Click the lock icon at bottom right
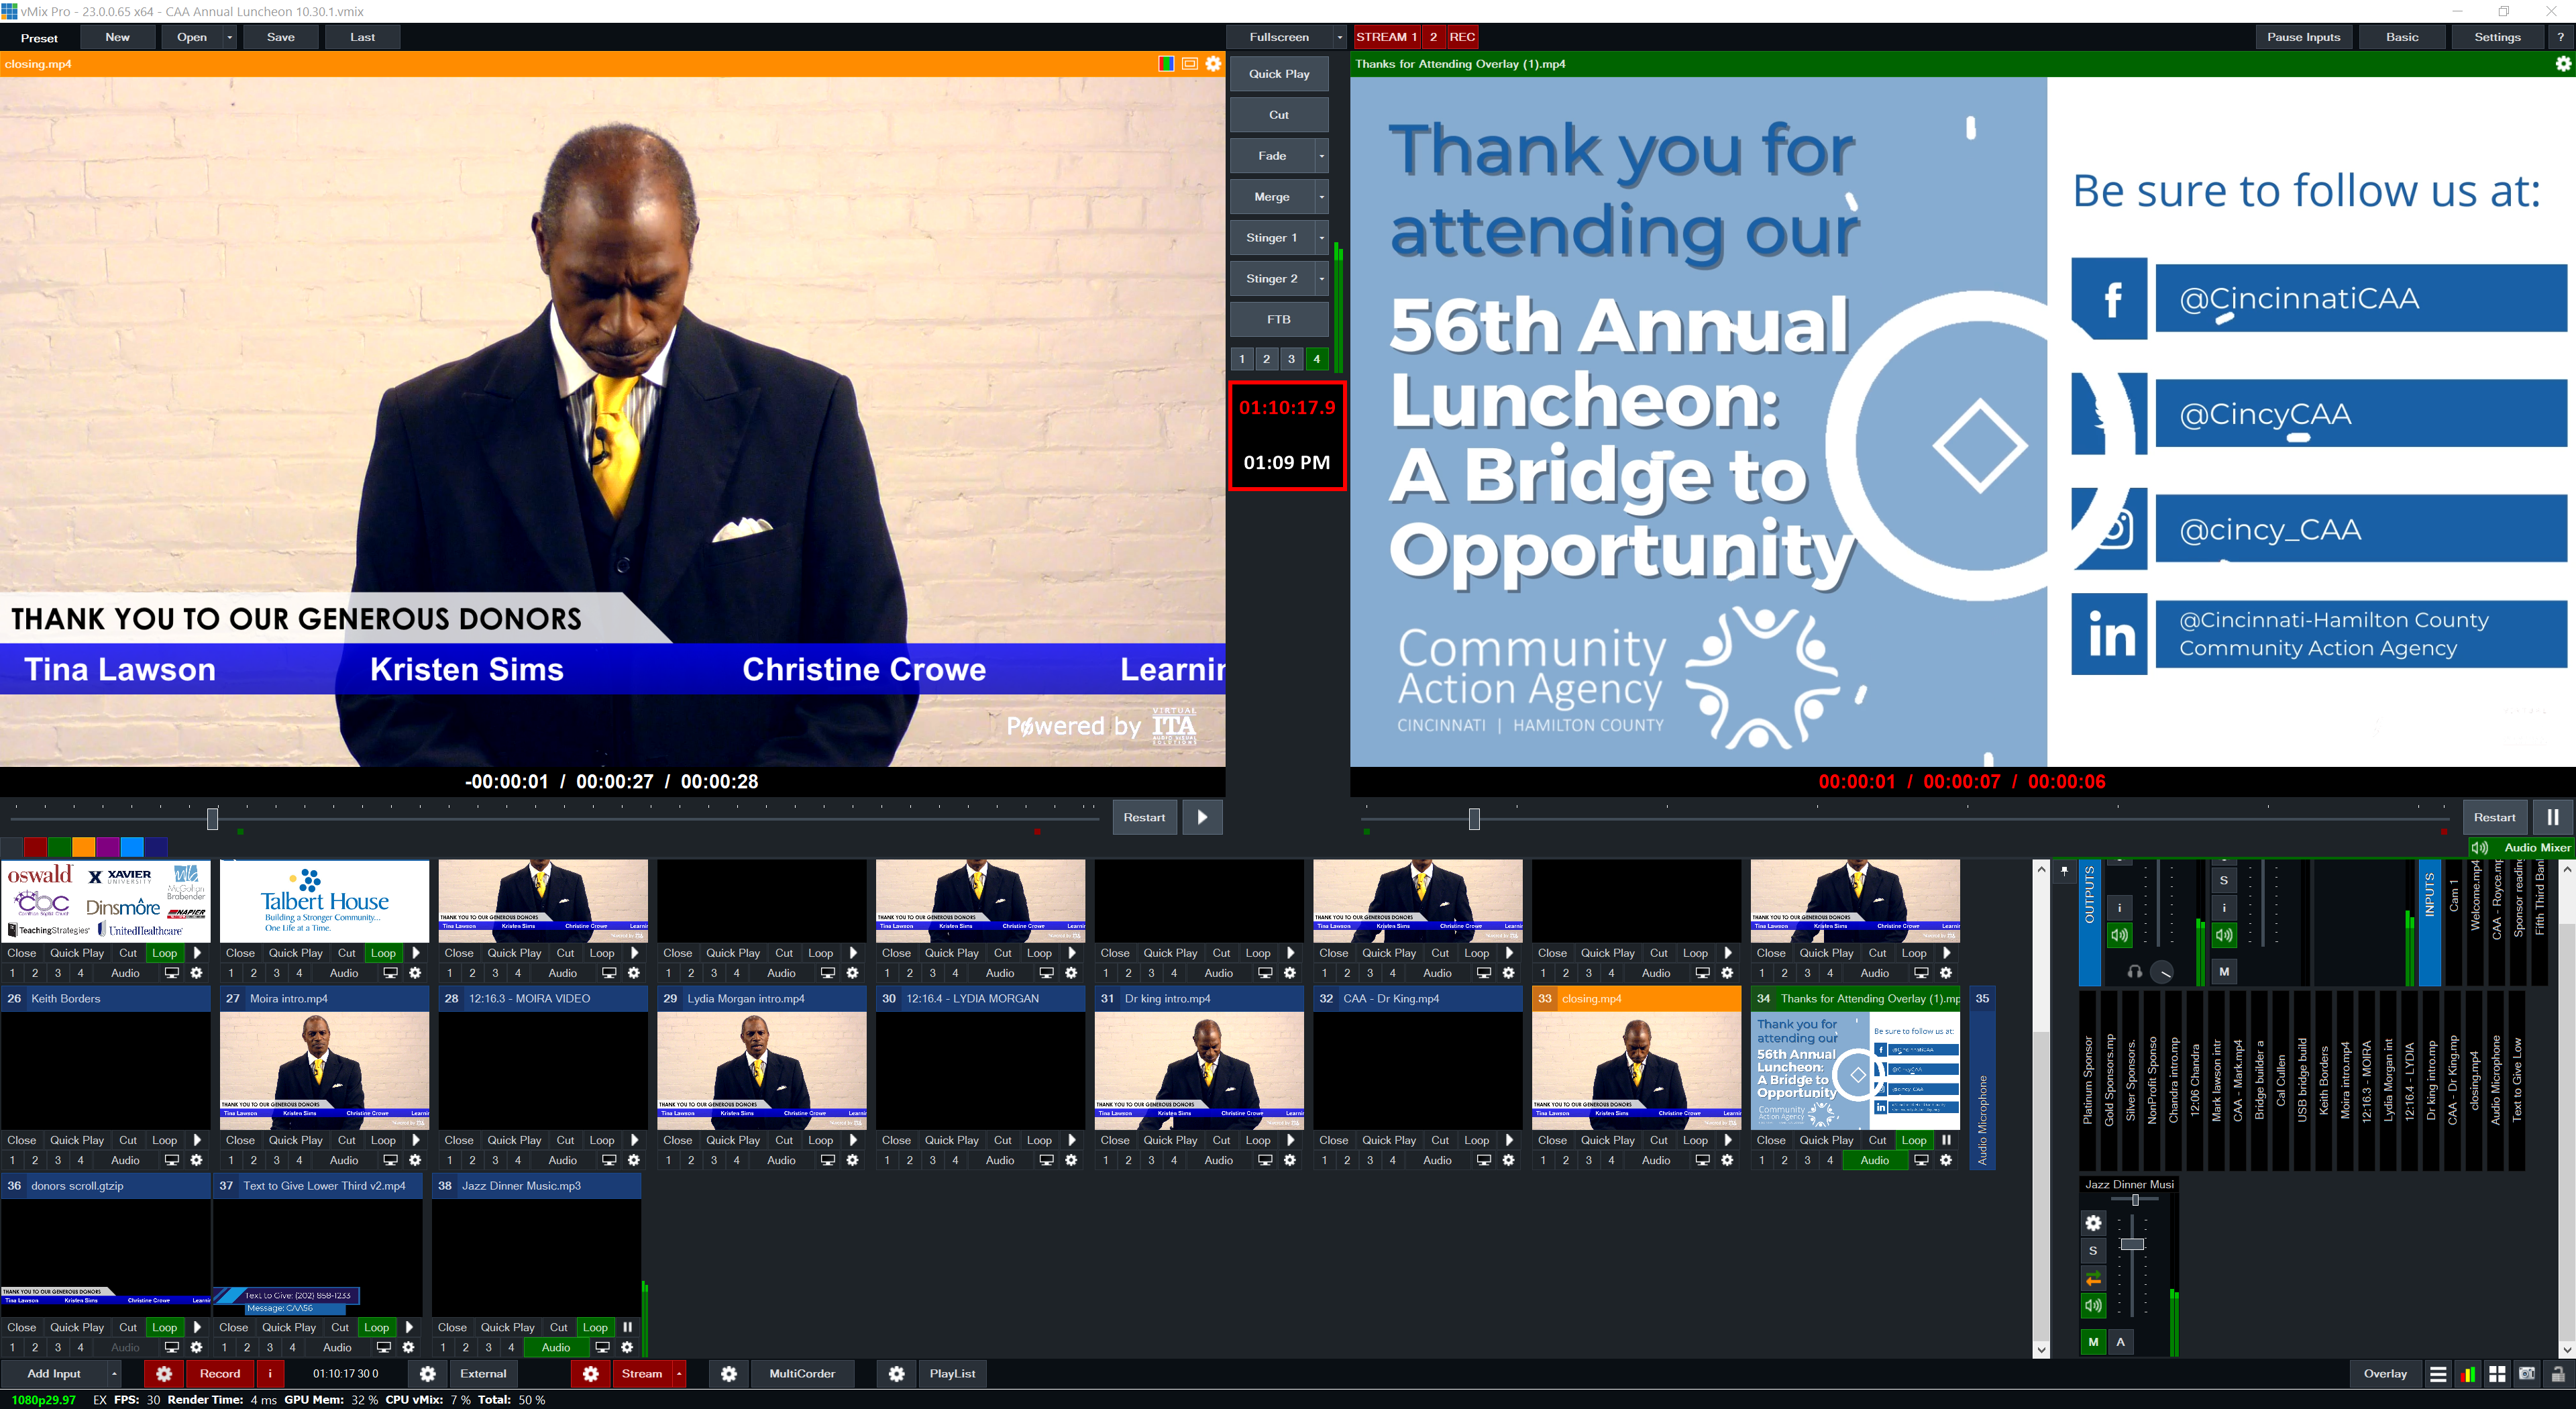2576x1409 pixels. [2557, 1374]
